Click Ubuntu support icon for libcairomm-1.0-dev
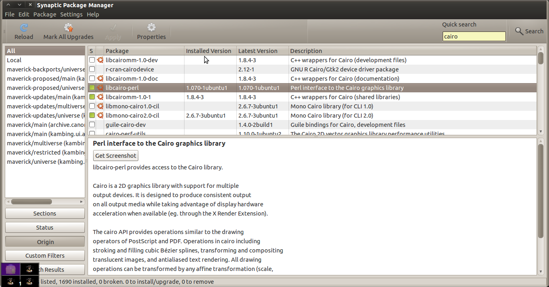The image size is (549, 287). click(x=100, y=60)
